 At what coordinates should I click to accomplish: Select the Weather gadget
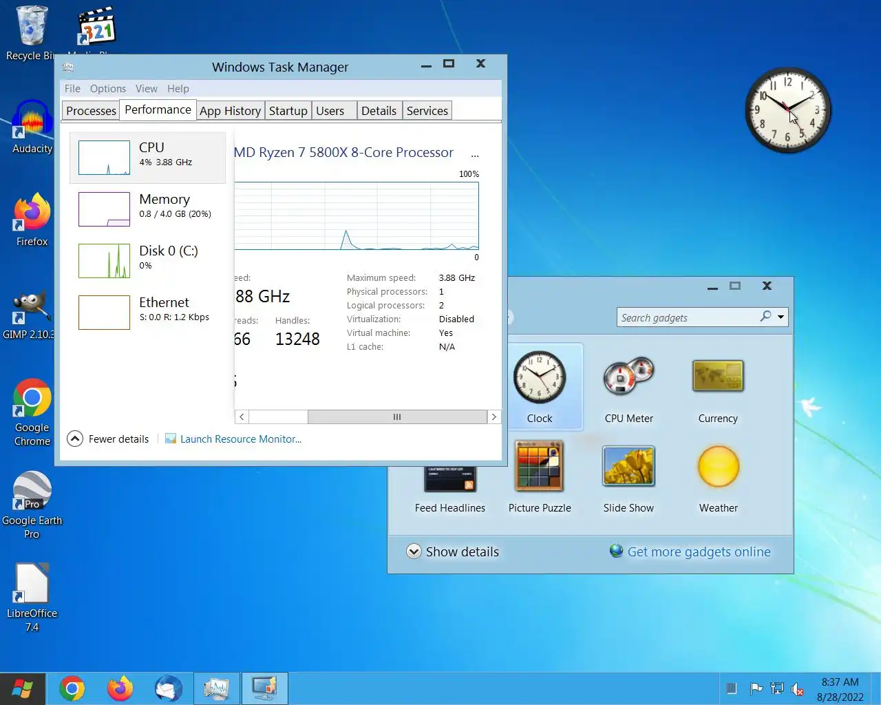(x=719, y=478)
